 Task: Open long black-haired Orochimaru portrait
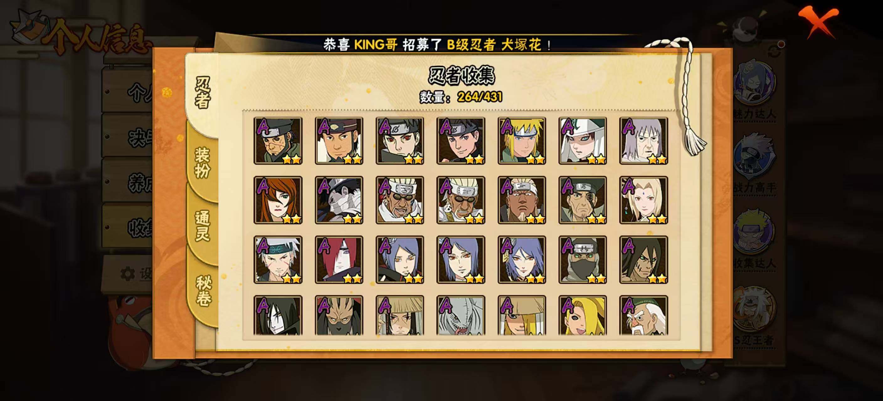pyautogui.click(x=278, y=316)
